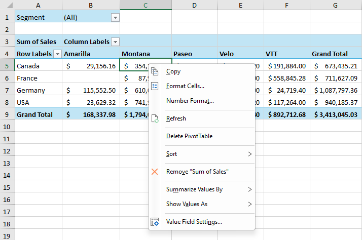362x240 pixels.
Task: Click the Copy icon in context menu
Action: point(155,71)
